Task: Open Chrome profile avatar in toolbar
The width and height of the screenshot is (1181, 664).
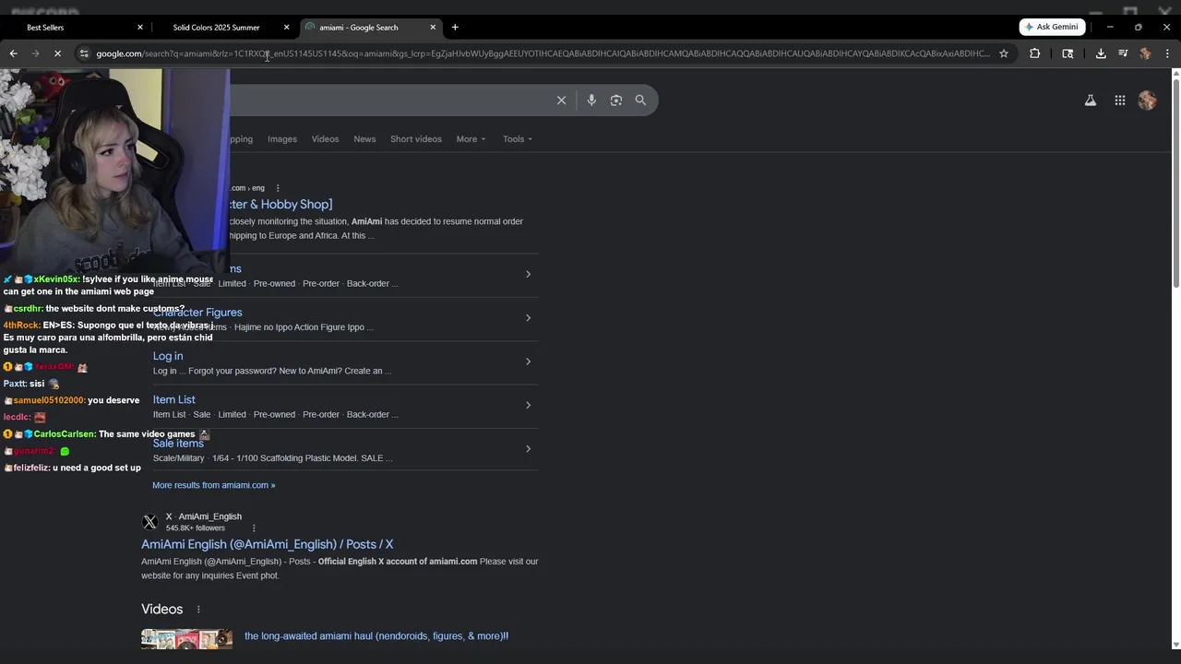Action: [x=1145, y=53]
